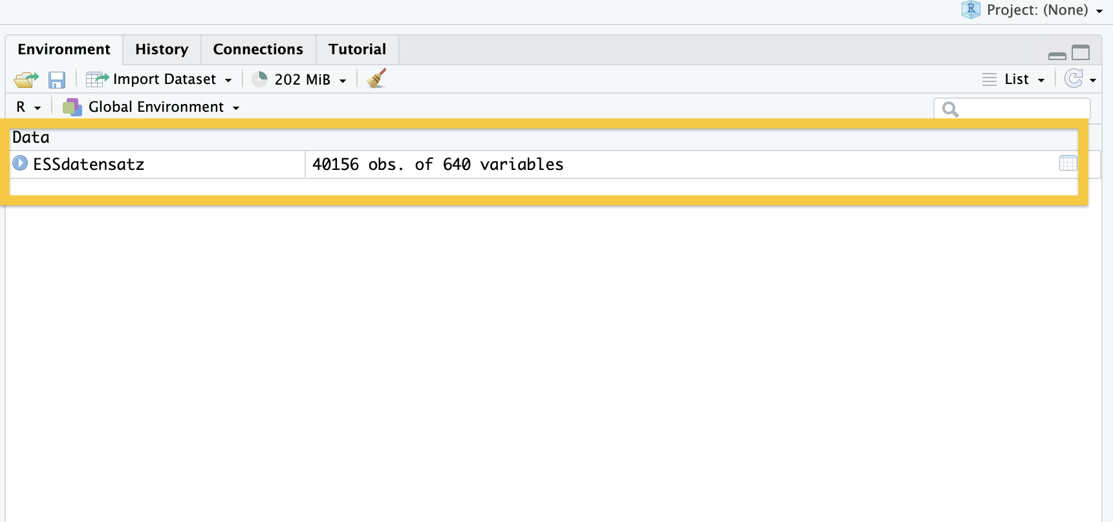Open the R language selector dropdown

coord(28,107)
